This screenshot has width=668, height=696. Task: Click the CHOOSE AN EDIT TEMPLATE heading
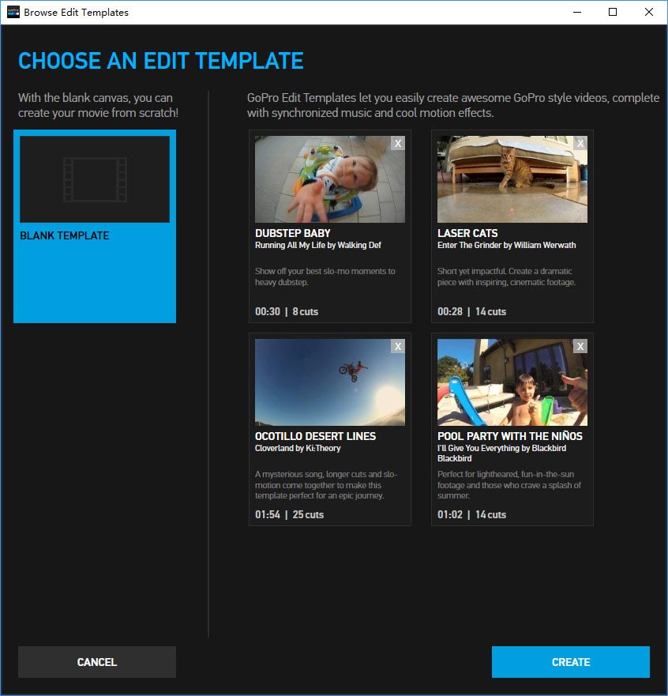pos(160,61)
